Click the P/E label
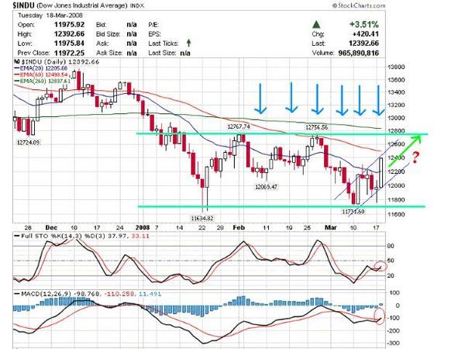 [153, 25]
